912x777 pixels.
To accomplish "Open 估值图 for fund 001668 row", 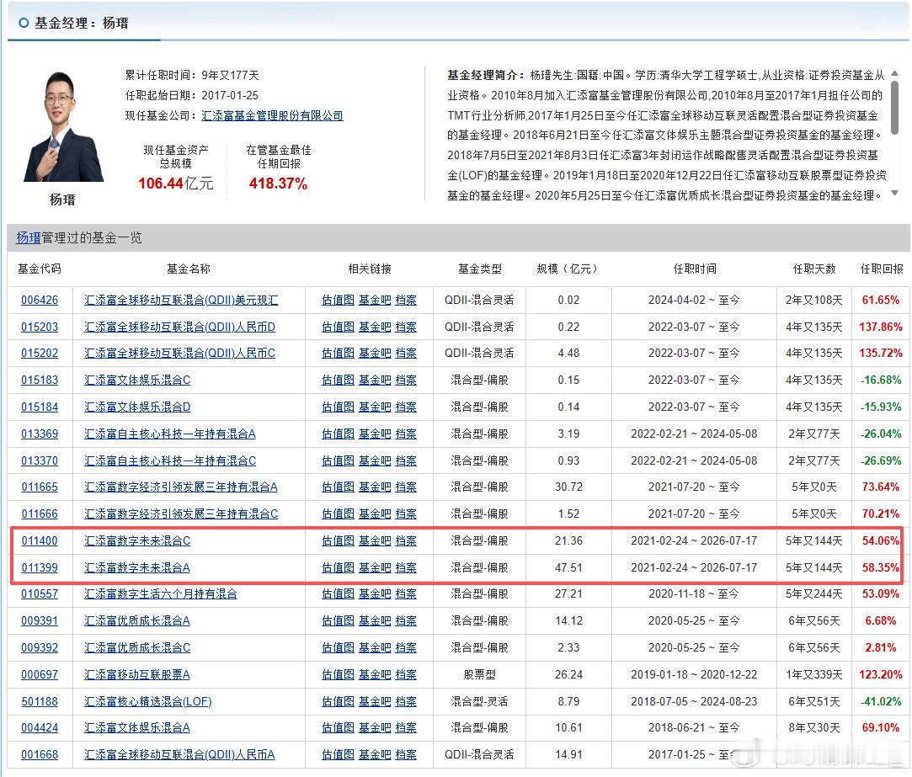I will point(338,754).
